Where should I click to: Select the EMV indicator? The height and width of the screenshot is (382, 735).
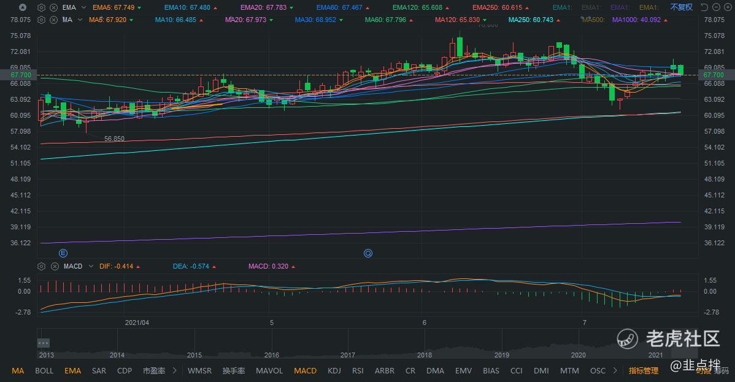(463, 371)
